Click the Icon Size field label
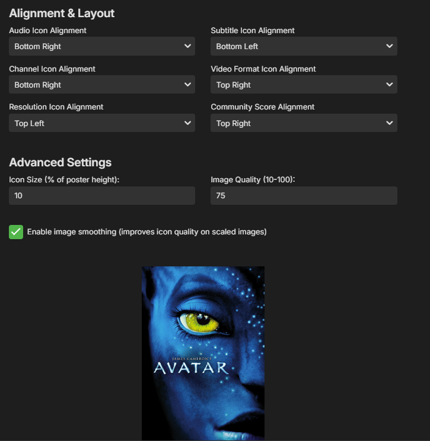 (x=64, y=180)
